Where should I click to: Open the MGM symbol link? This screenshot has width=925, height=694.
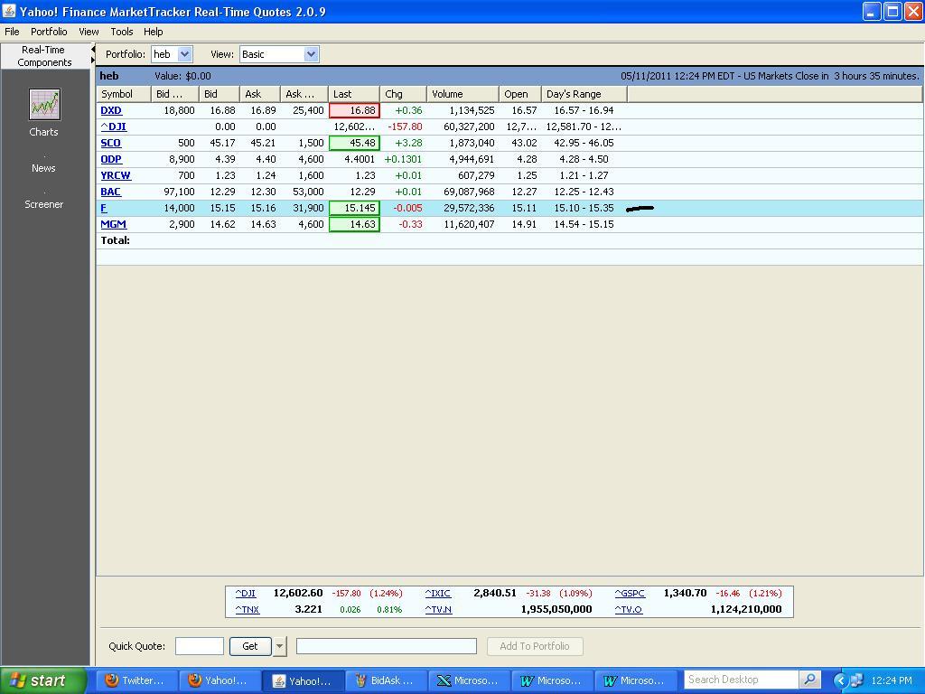(113, 224)
